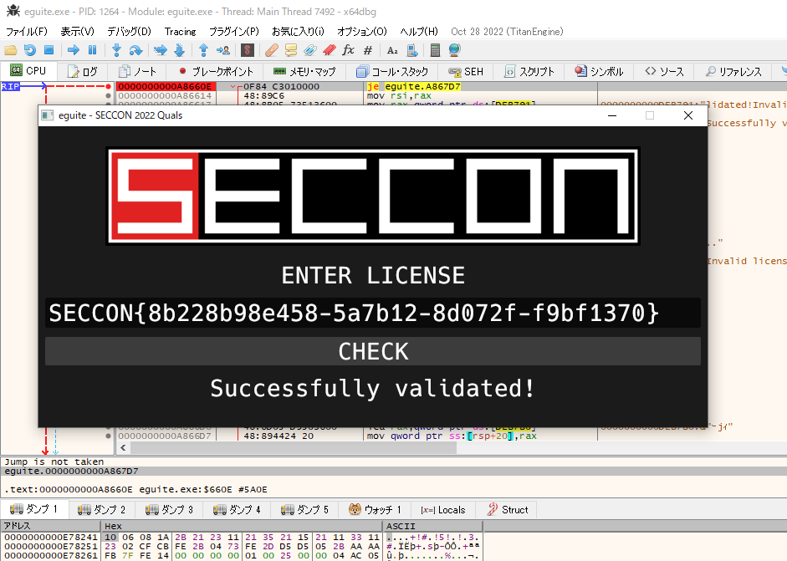
Task: Open the Tracing menu
Action: point(180,32)
